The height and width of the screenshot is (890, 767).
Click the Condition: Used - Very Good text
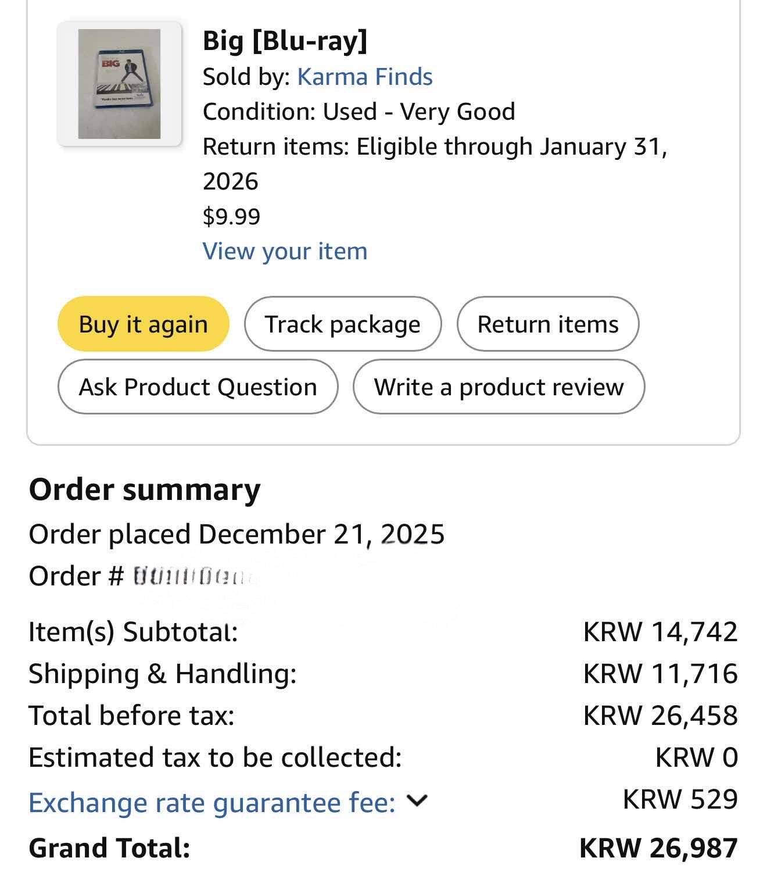tap(359, 112)
